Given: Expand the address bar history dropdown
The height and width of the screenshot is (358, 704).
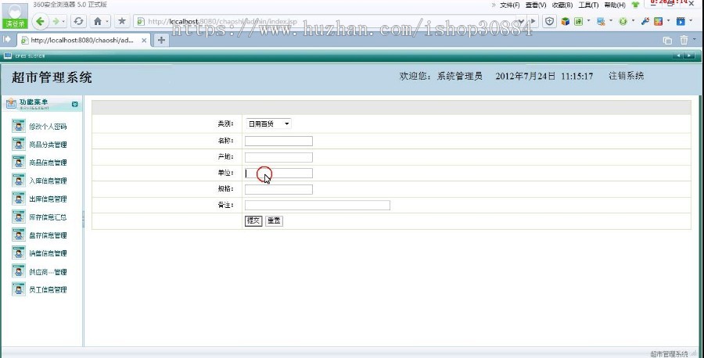Looking at the screenshot, I should pyautogui.click(x=521, y=21).
